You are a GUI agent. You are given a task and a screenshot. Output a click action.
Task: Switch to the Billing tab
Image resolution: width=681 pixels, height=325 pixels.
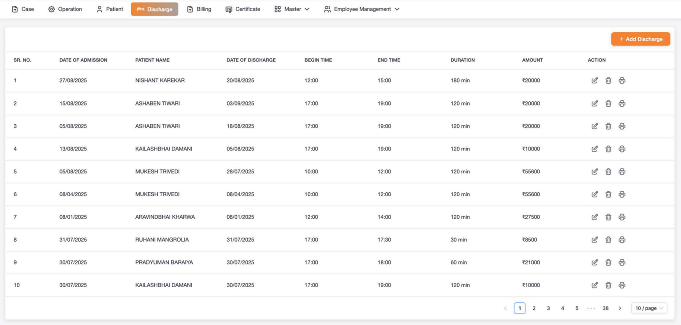199,9
